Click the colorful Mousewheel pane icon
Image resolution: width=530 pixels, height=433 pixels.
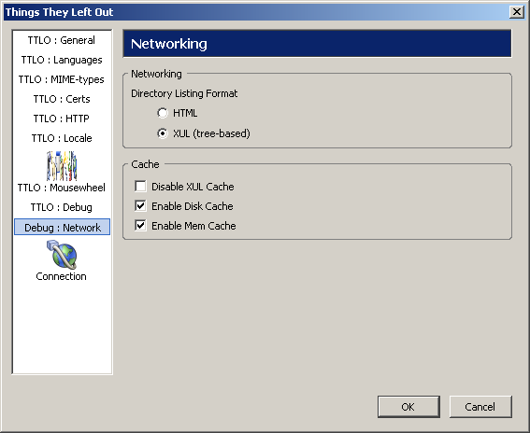[62, 166]
